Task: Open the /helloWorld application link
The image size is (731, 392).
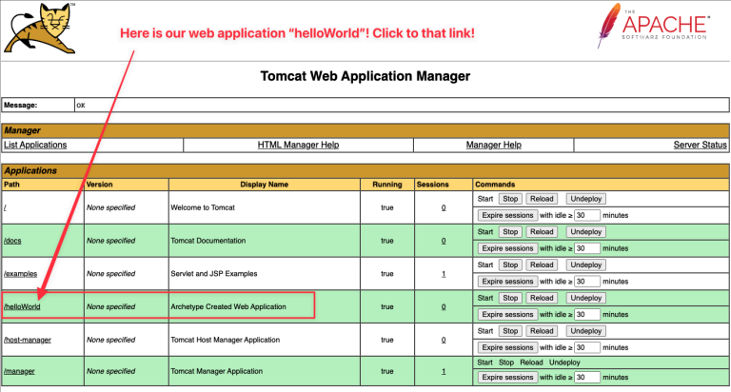Action: [x=22, y=306]
